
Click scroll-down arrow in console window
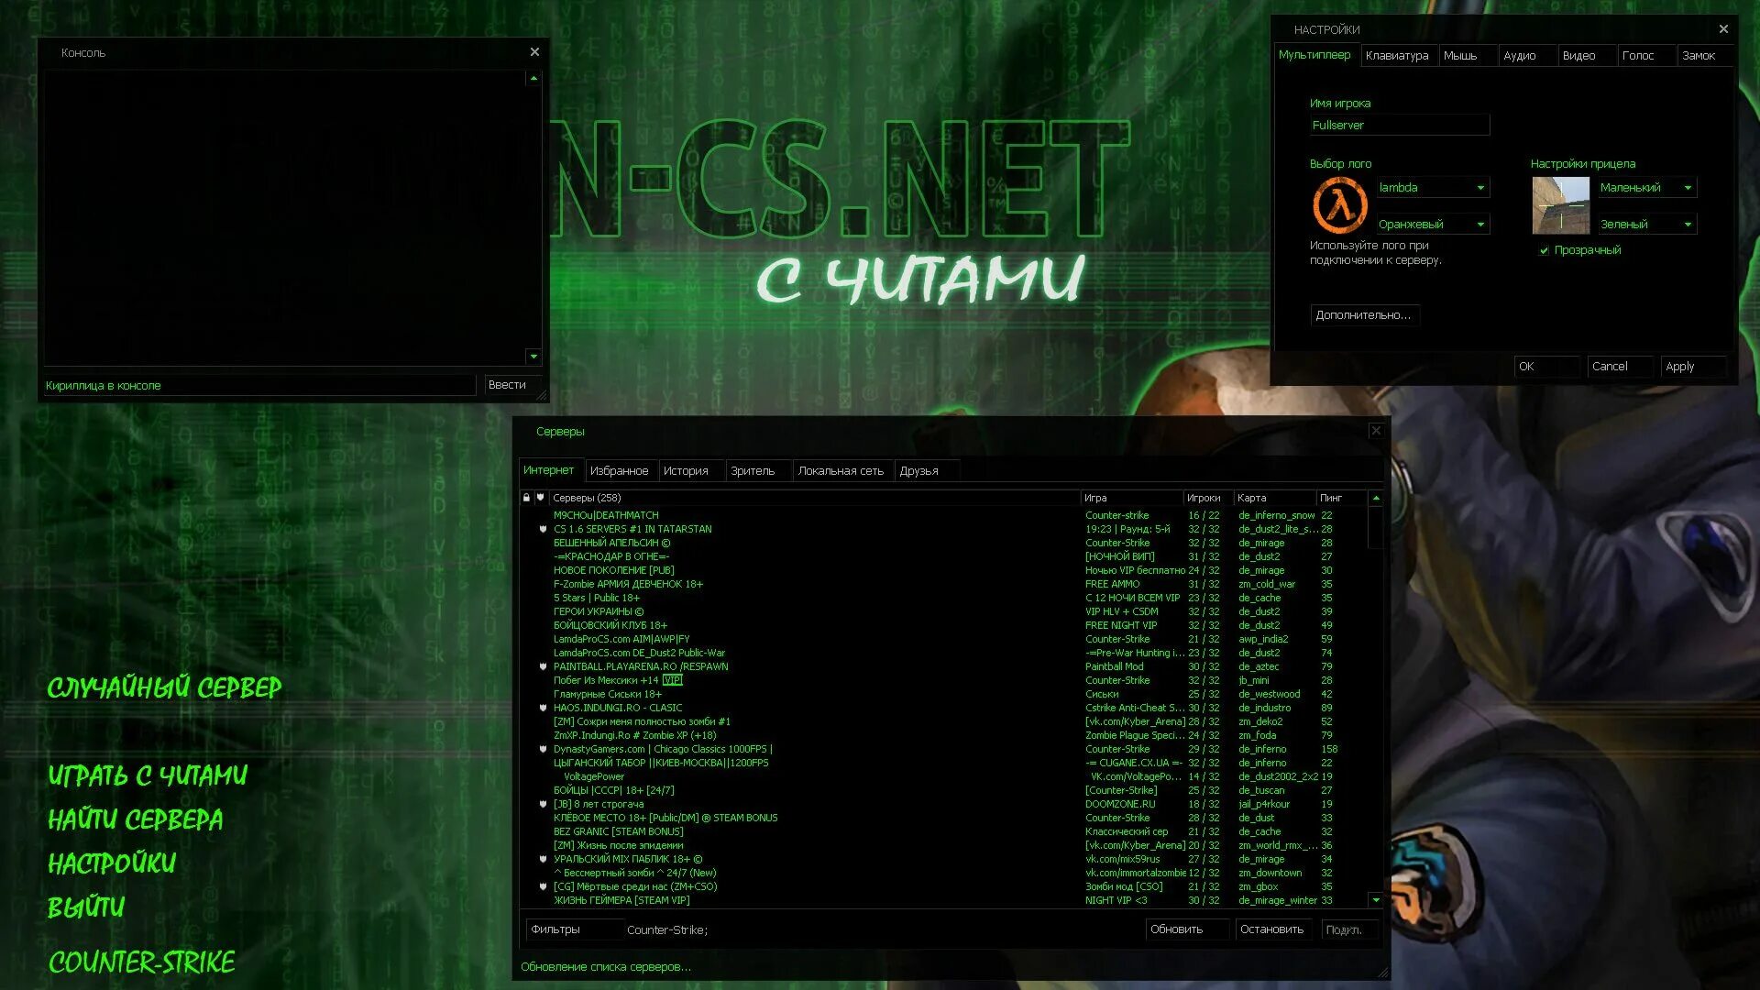point(533,356)
